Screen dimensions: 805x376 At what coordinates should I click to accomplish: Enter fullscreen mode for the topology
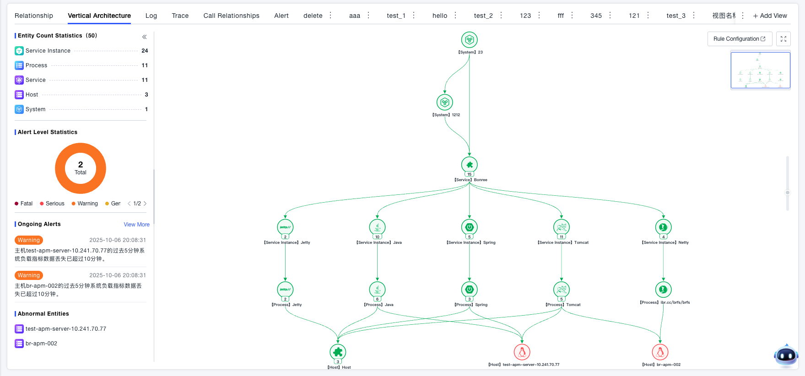[783, 39]
